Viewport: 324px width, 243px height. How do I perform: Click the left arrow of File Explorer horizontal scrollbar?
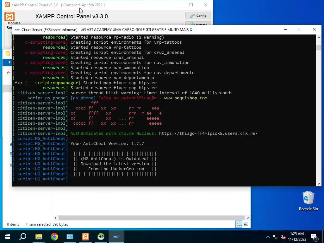click(56, 218)
